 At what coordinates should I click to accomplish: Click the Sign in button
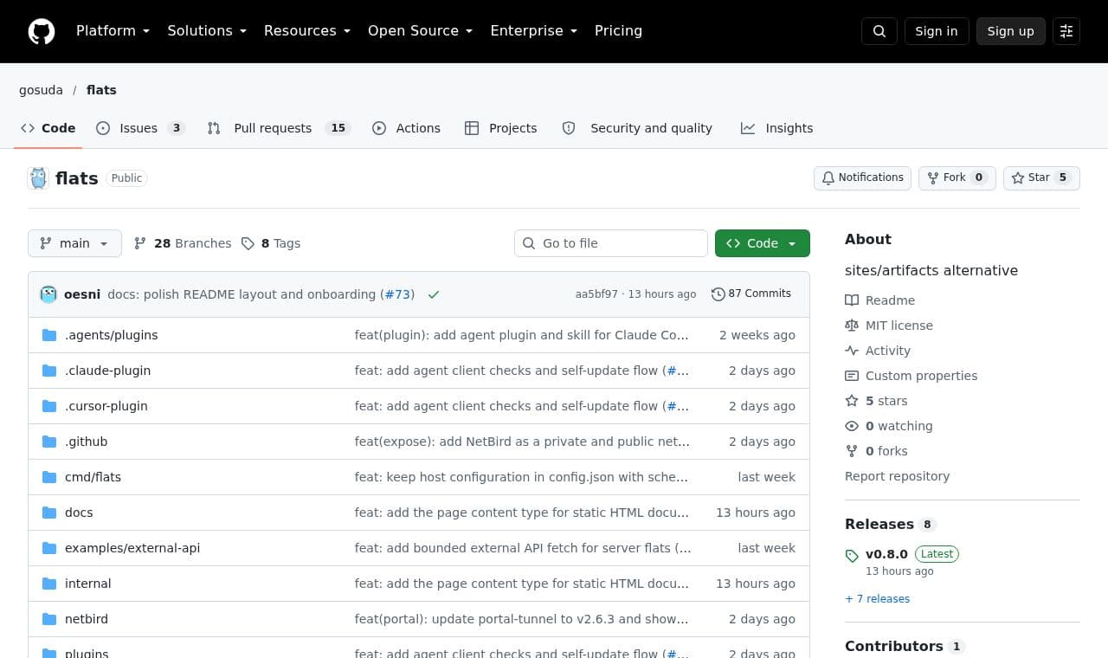click(x=937, y=31)
